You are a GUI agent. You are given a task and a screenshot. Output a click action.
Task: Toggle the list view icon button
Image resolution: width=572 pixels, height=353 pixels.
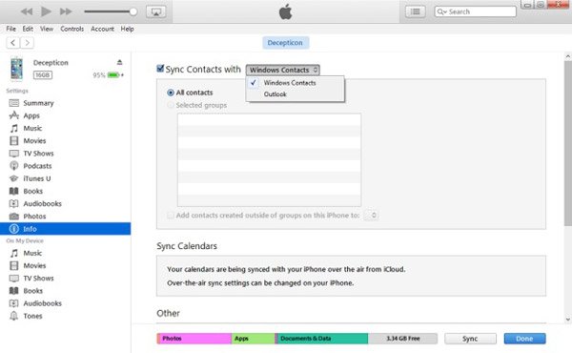[415, 11]
